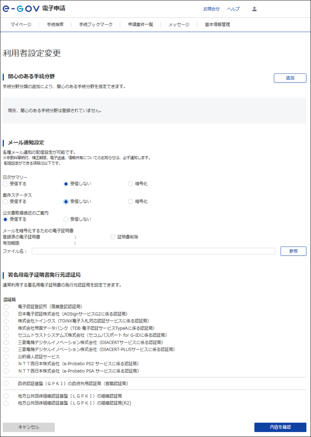Go to 申請案件一覧 menu
The width and height of the screenshot is (311, 437).
click(x=141, y=24)
